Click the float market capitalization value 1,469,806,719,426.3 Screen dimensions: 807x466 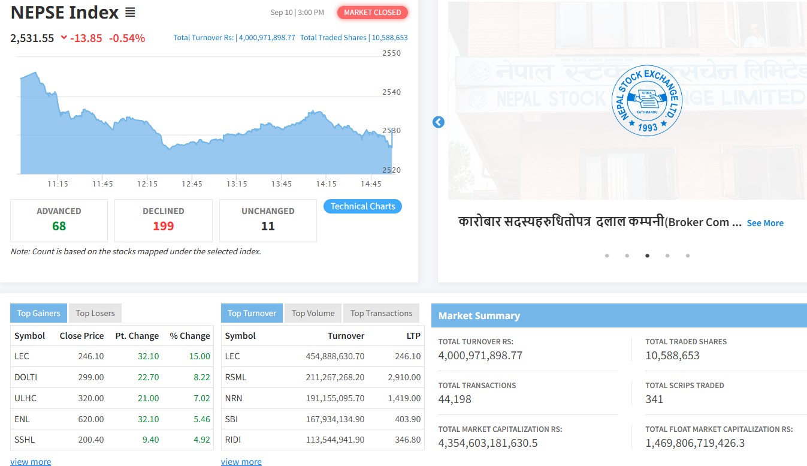tap(695, 443)
